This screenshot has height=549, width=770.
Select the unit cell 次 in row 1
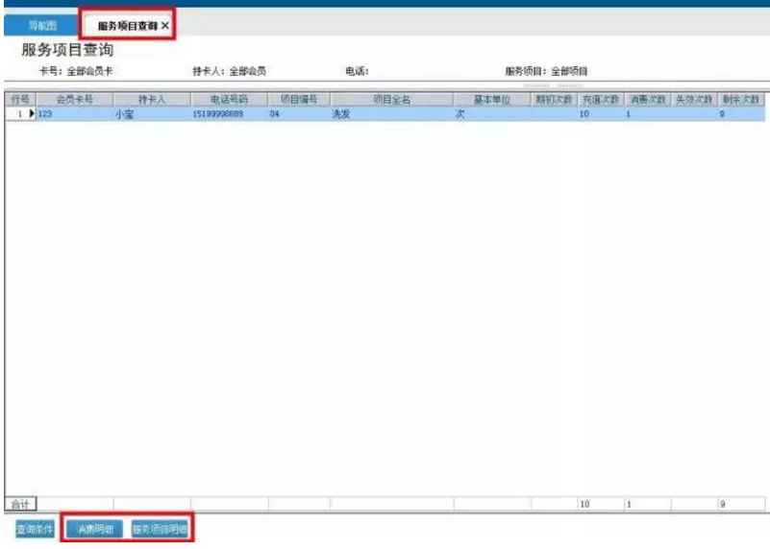(492, 113)
